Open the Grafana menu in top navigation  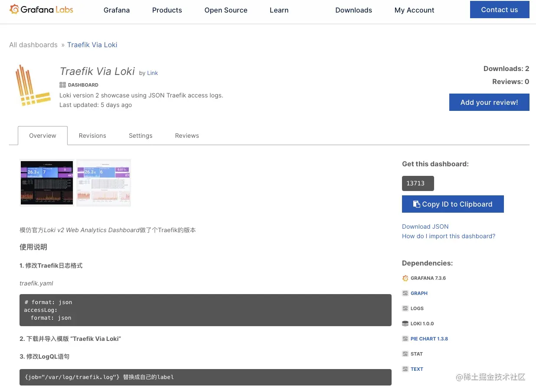tap(117, 10)
